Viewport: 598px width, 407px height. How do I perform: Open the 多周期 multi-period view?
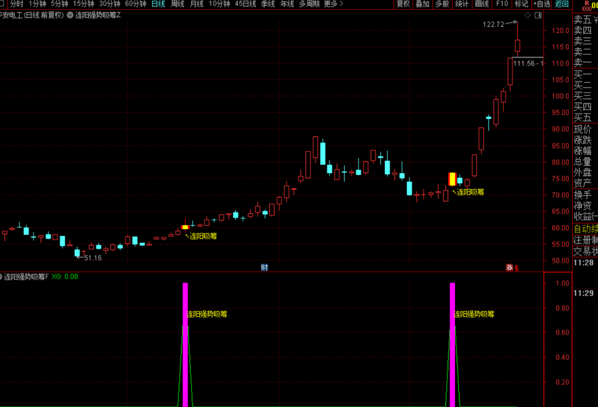pyautogui.click(x=309, y=4)
